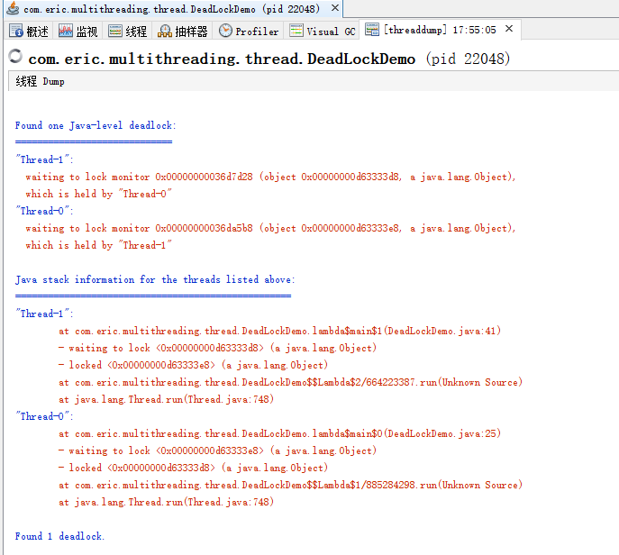The image size is (619, 555).
Task: Switch to the 抽样器 sampler tab
Action: pos(182,31)
